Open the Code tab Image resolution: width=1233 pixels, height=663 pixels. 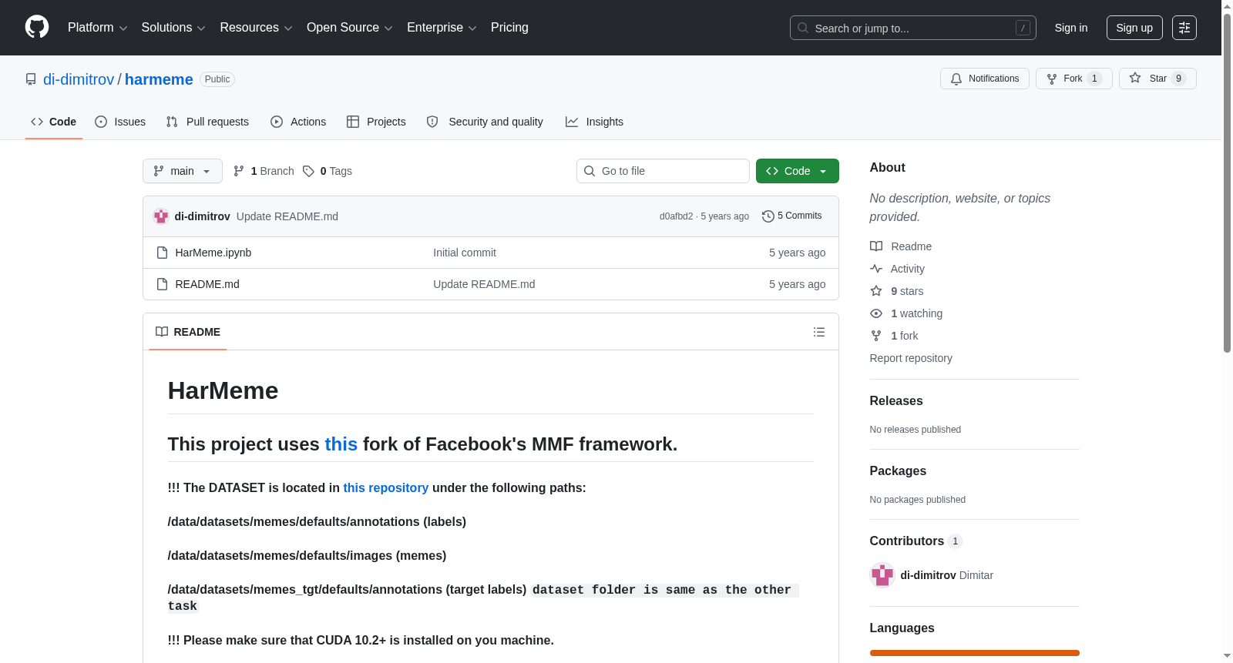54,122
